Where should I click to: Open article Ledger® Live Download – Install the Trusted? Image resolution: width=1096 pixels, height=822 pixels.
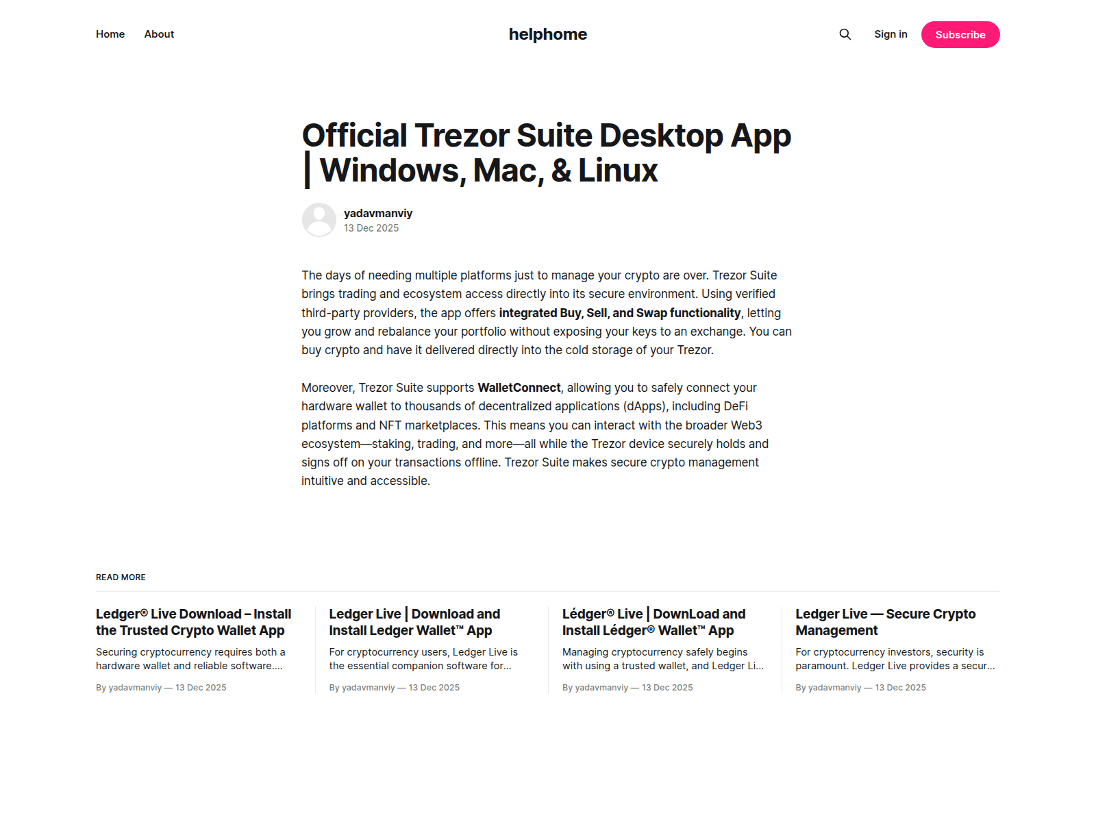194,622
